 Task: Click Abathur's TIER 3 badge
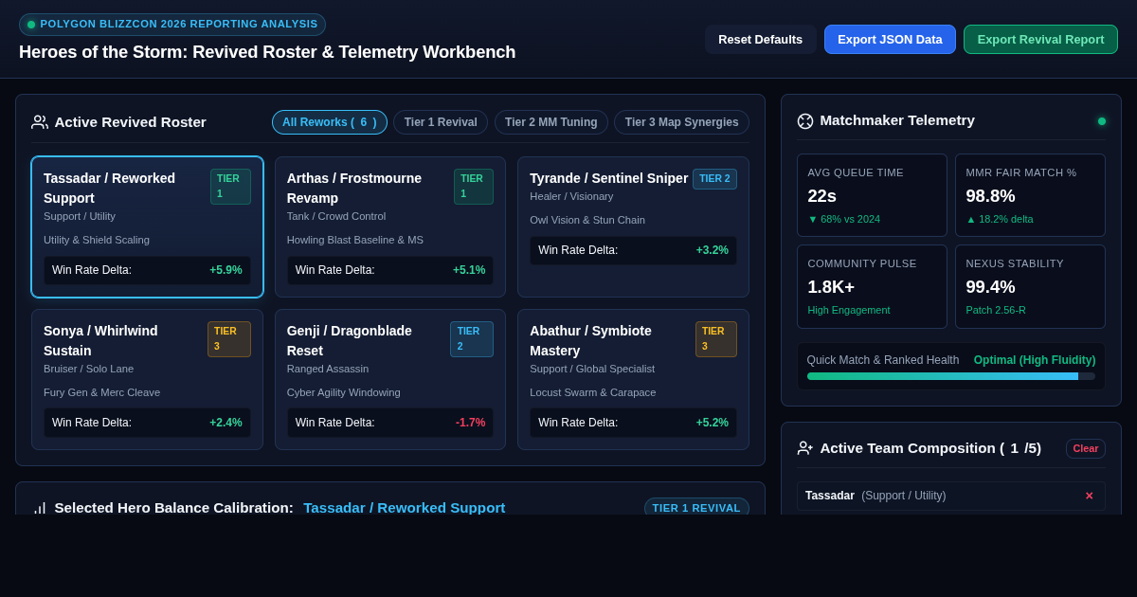coord(716,339)
